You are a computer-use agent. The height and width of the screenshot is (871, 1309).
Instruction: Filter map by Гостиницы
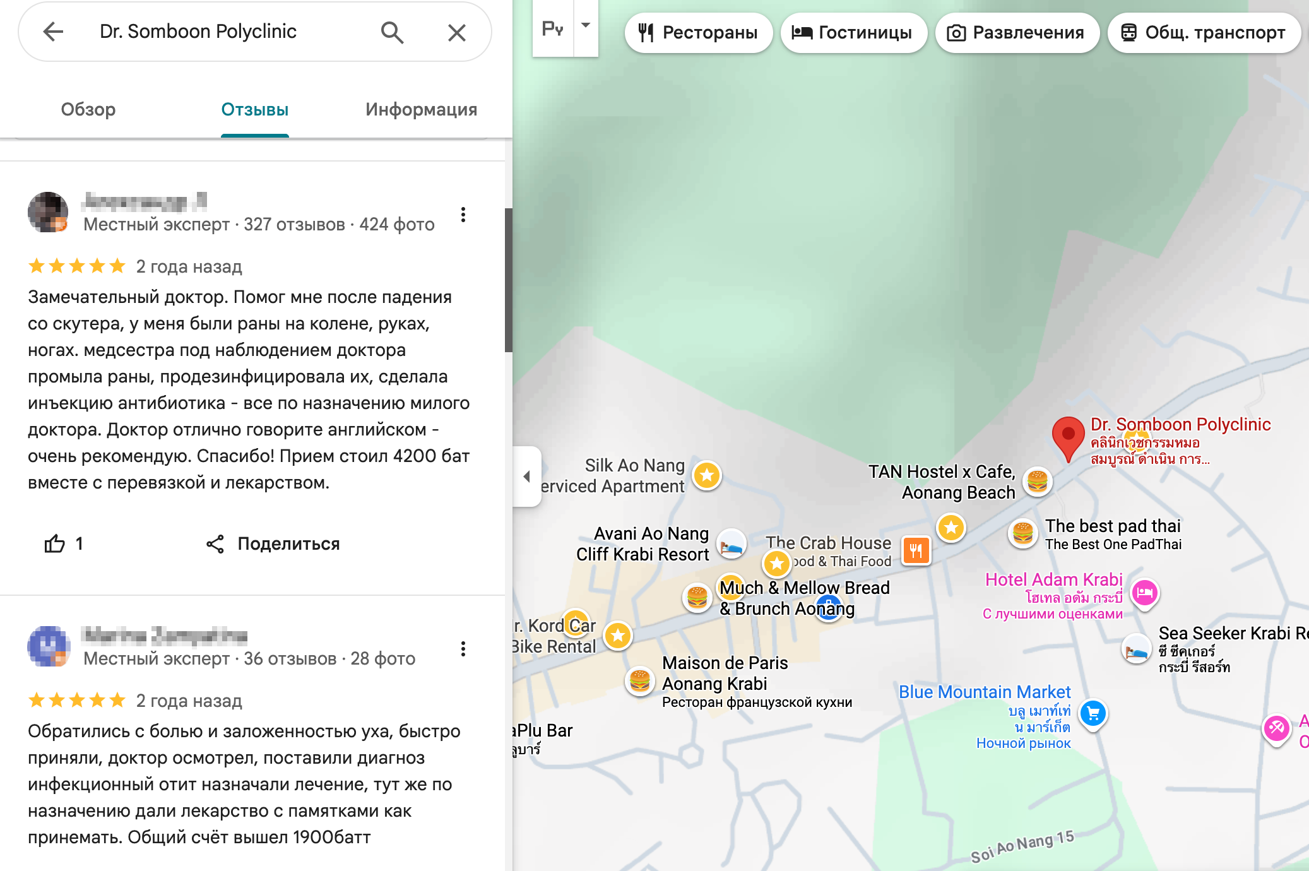pos(853,32)
